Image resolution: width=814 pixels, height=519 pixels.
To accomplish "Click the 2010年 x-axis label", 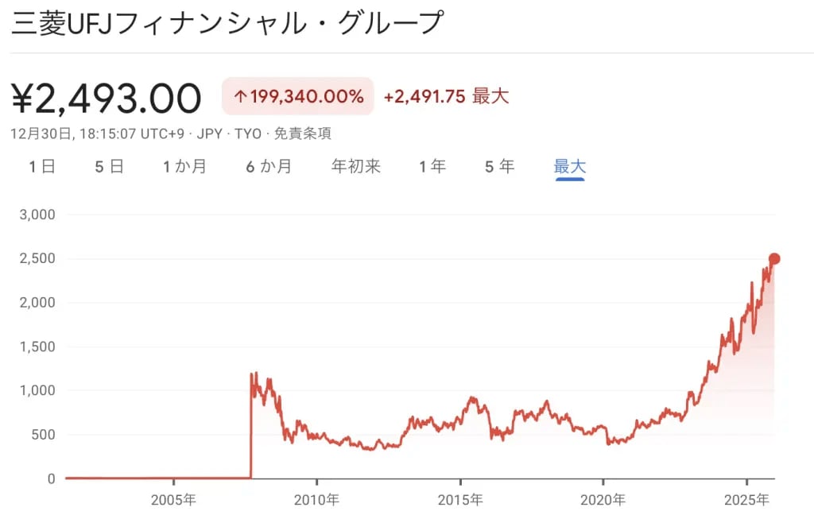I will coord(316,500).
